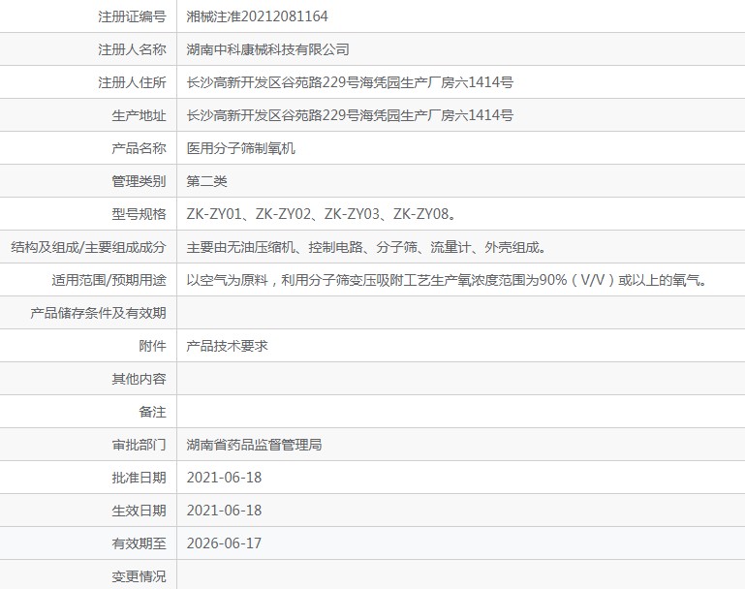Click the 其他内容 label
The height and width of the screenshot is (589, 745).
pos(139,379)
